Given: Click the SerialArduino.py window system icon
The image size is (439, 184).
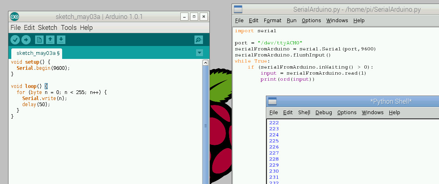Looking at the screenshot, I should pyautogui.click(x=238, y=9).
